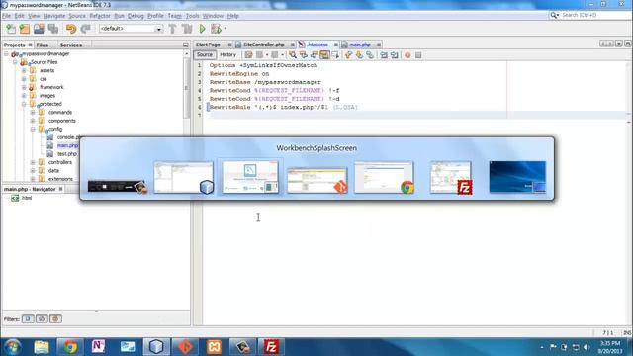Open the debug project dropdown arrow
Screen dimensions: 633x356
point(226,29)
